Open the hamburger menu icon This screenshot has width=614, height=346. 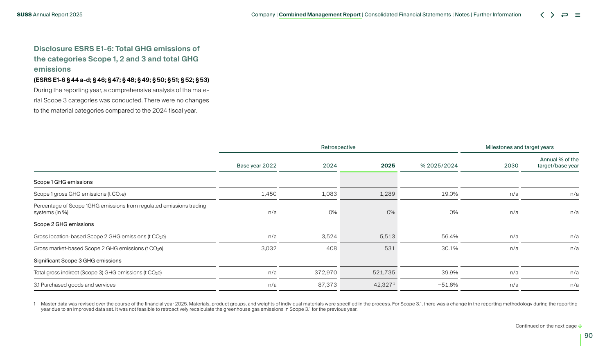tap(578, 15)
